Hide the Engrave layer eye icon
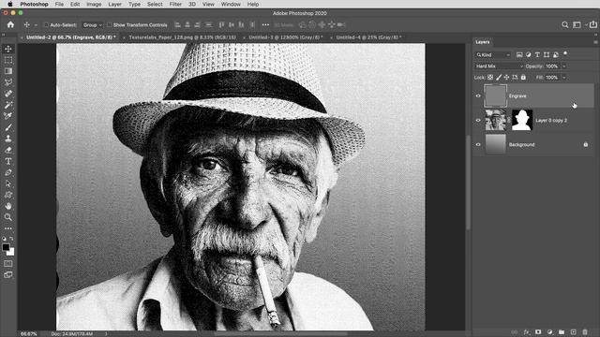Image resolution: width=600 pixels, height=337 pixels. click(x=478, y=95)
